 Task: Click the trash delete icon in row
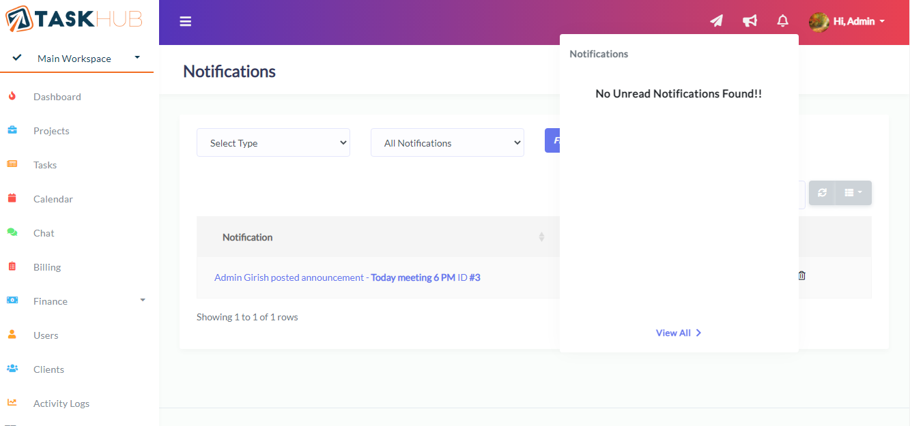801,276
